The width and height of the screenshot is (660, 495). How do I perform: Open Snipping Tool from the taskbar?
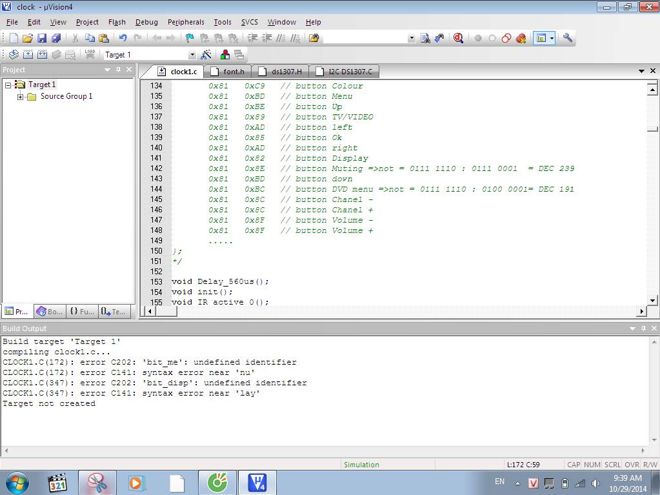pos(97,483)
